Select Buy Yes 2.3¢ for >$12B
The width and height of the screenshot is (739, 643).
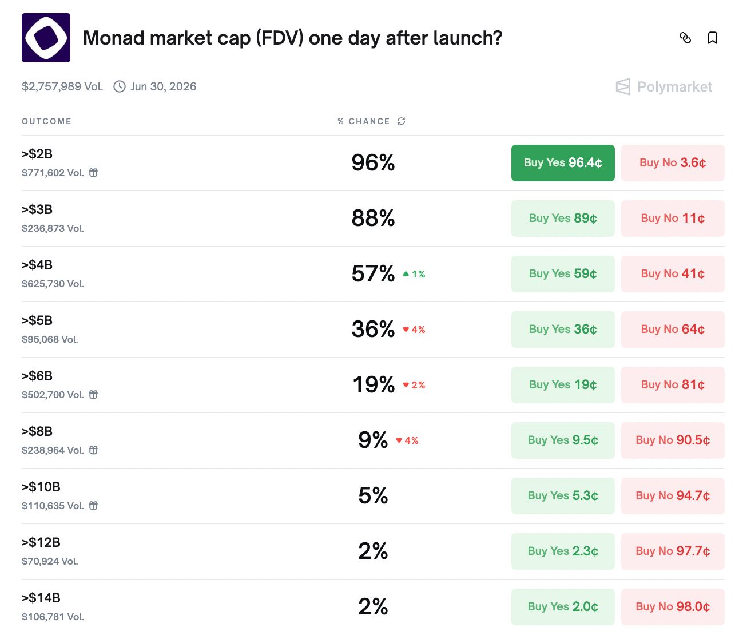coord(563,551)
